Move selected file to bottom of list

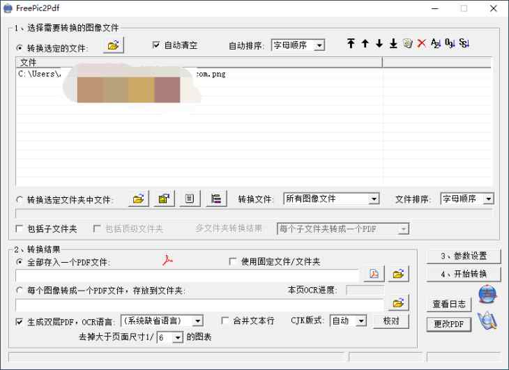tap(393, 43)
